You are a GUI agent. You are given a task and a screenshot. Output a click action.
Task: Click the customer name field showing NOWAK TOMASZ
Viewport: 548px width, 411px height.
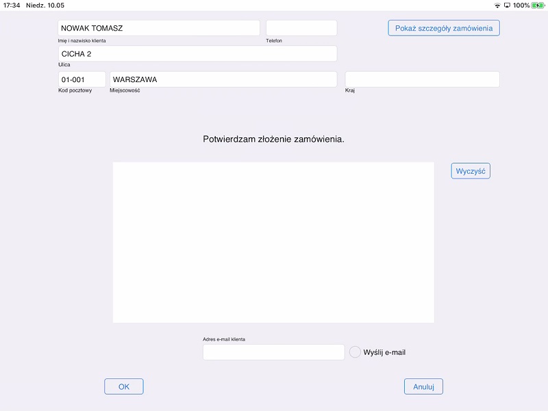pos(159,28)
